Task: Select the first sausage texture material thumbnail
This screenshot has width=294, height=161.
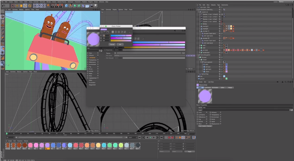Action: click(8, 145)
